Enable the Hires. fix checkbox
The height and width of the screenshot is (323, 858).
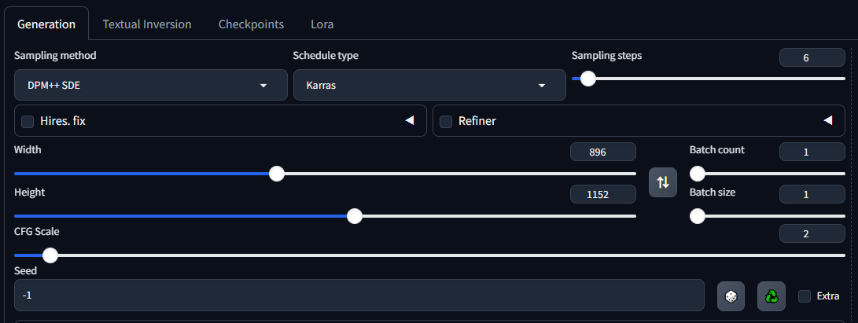coord(28,121)
